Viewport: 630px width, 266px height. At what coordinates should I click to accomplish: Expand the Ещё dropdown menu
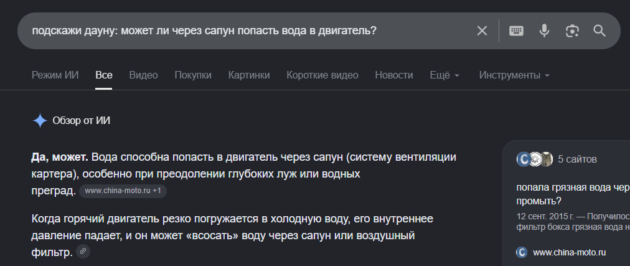(444, 75)
